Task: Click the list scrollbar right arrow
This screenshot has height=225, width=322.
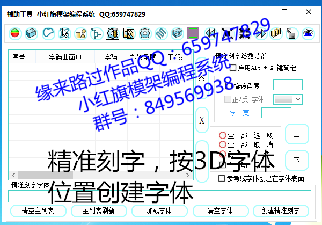Action: [x=188, y=175]
